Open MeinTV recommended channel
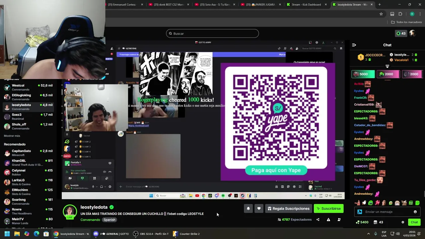 point(28,221)
